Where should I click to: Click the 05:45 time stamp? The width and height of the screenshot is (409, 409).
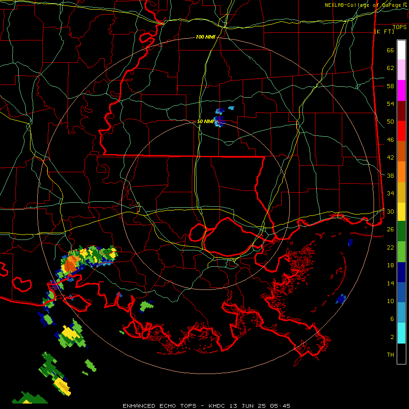[280, 406]
